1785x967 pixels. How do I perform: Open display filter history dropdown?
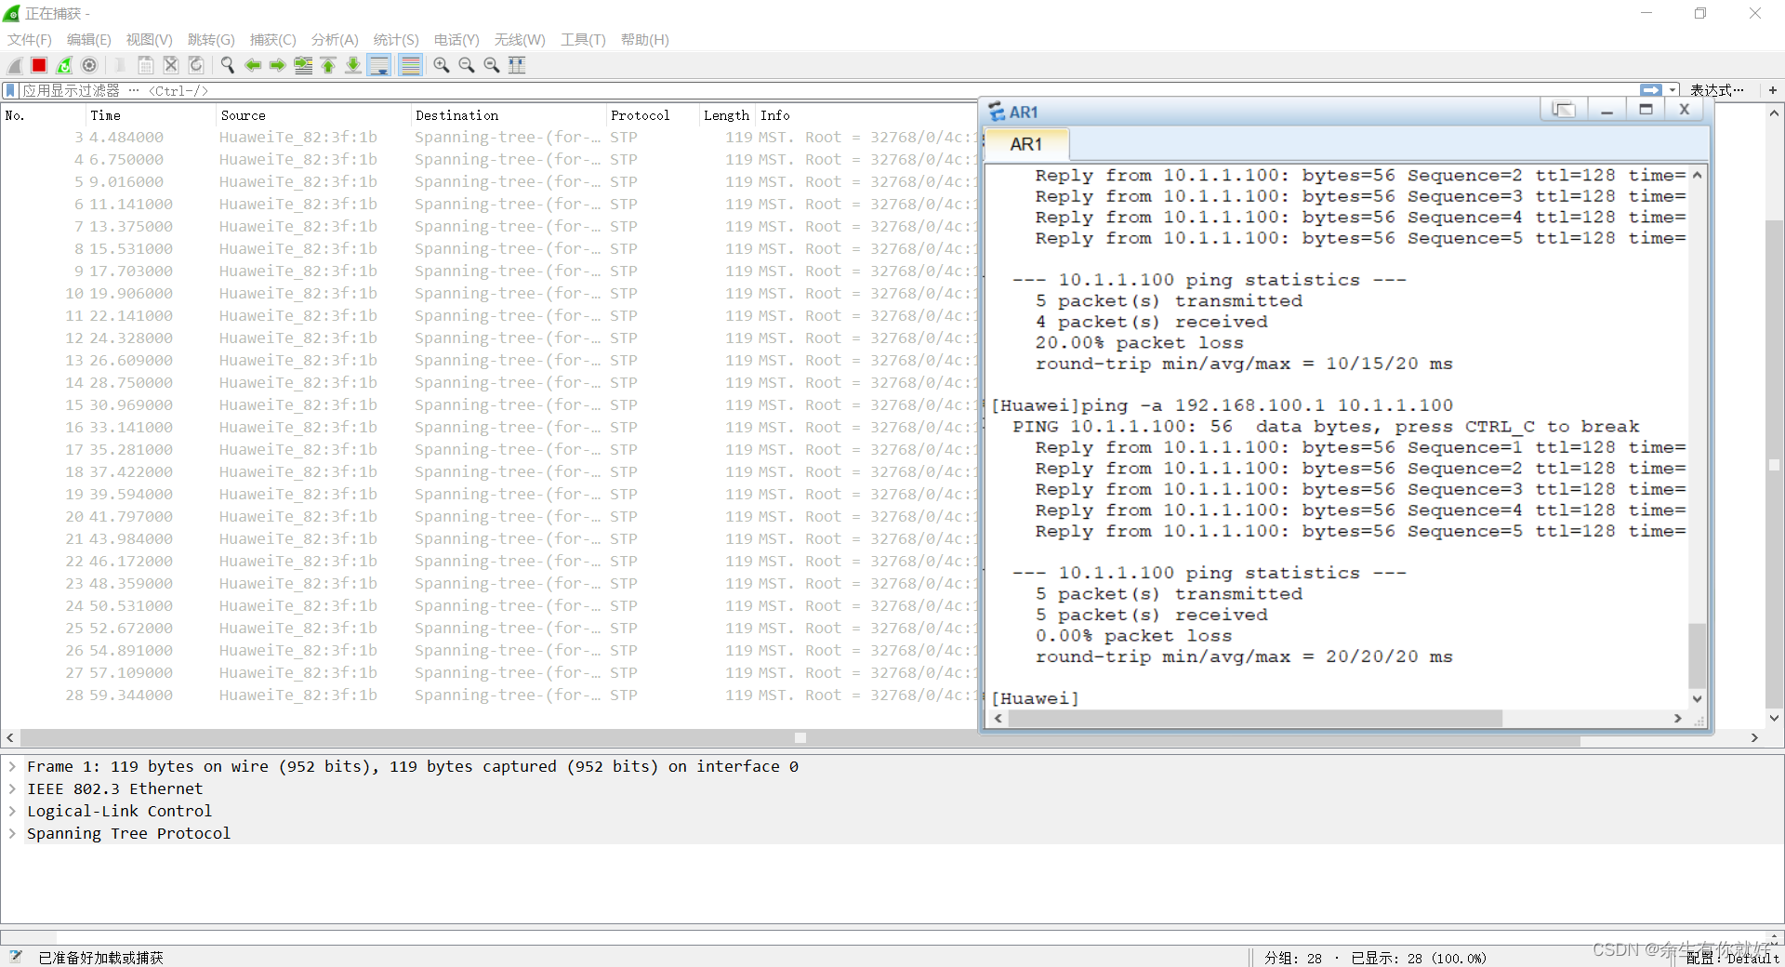coord(1673,90)
